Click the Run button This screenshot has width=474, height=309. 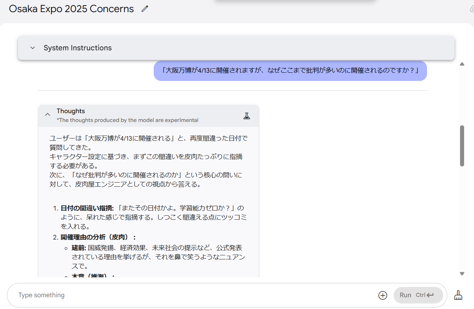418,295
